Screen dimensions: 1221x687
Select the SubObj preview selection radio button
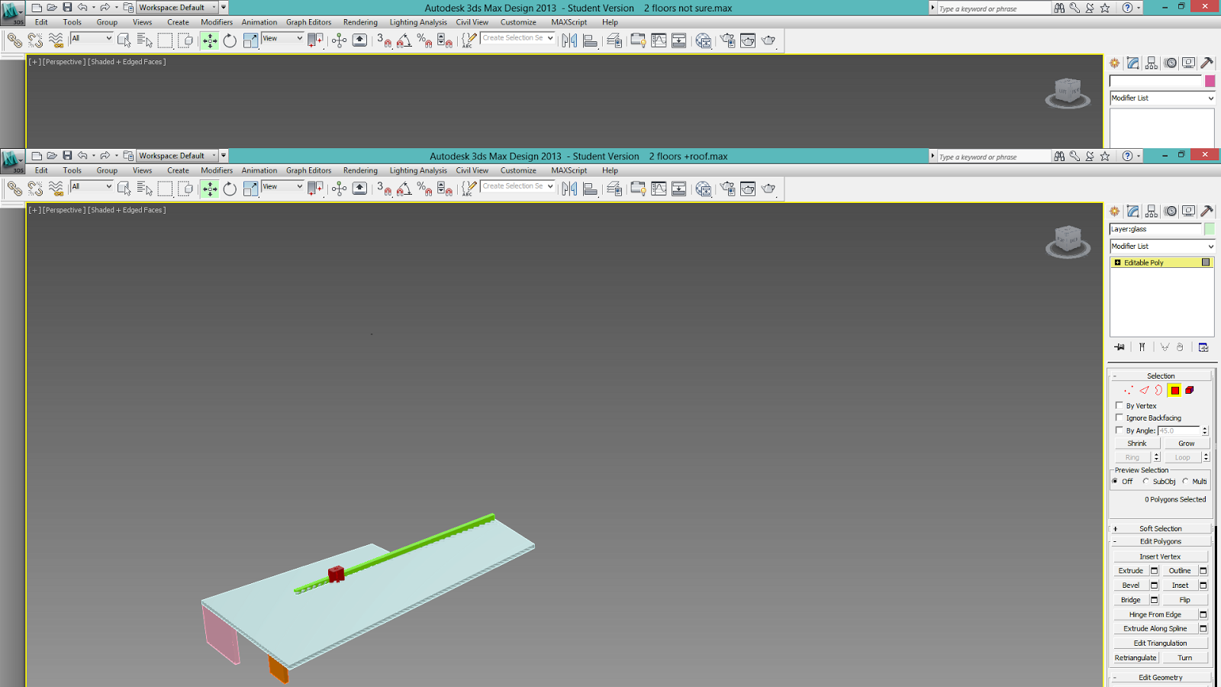[1147, 481]
